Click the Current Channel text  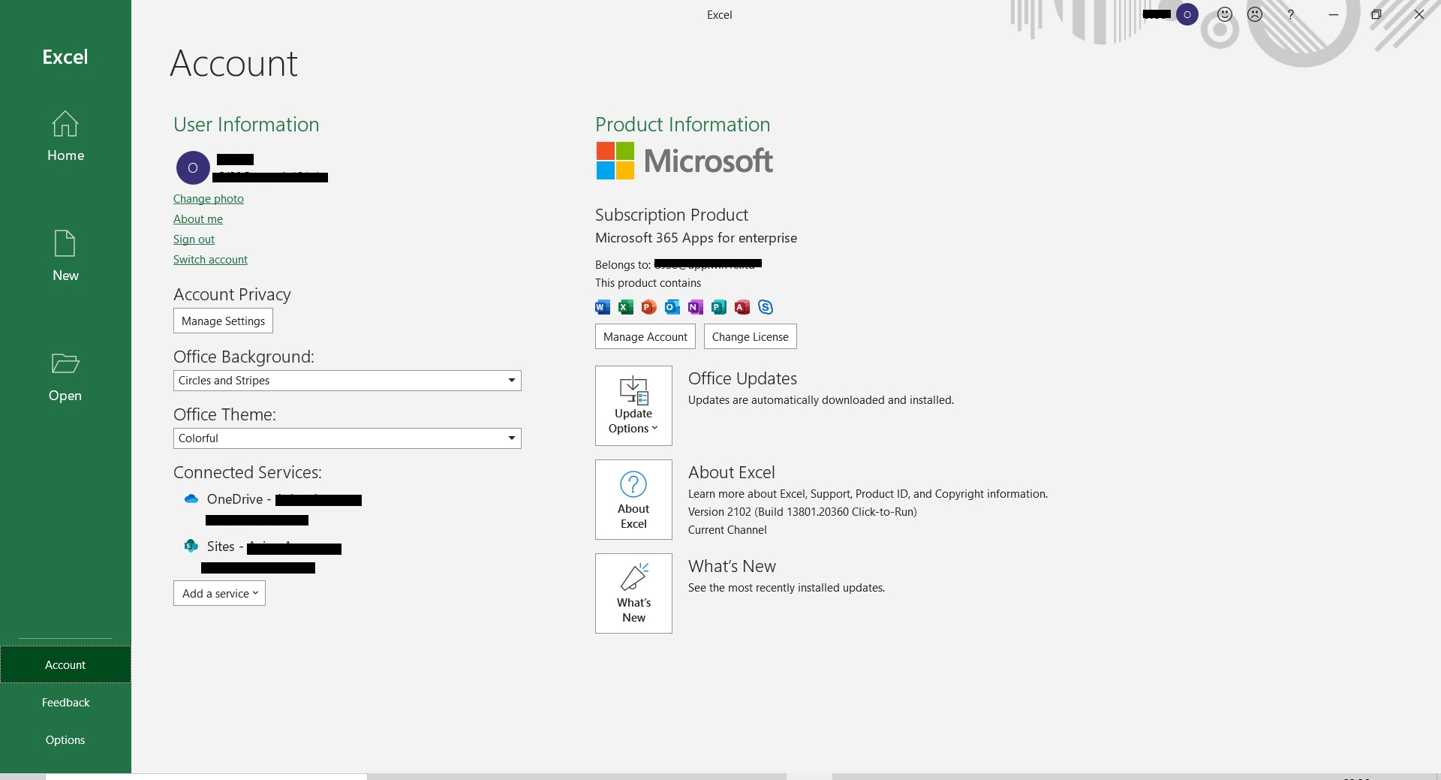pos(727,530)
